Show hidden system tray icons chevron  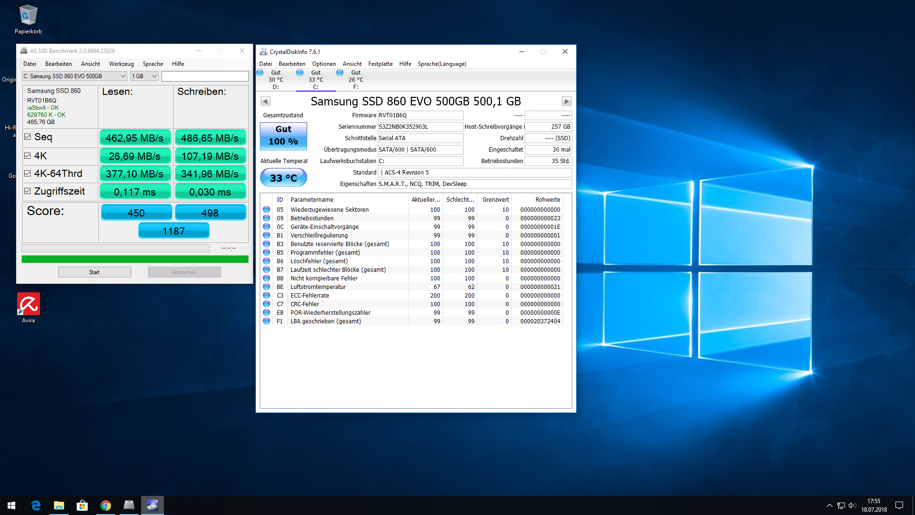(829, 505)
